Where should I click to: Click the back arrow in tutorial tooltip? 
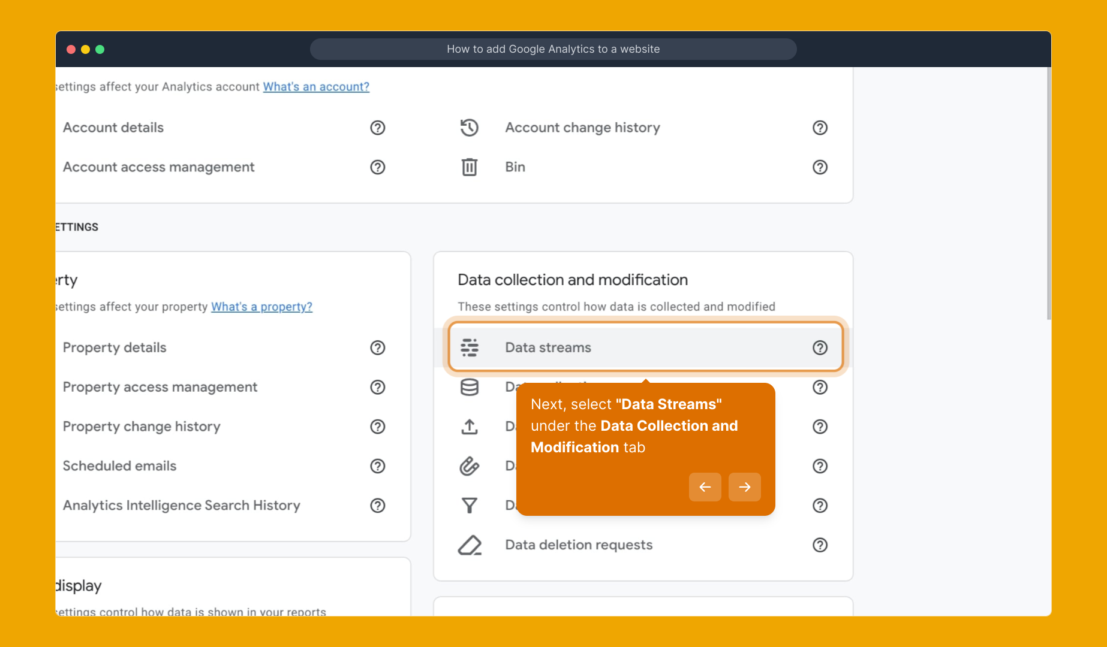point(705,487)
